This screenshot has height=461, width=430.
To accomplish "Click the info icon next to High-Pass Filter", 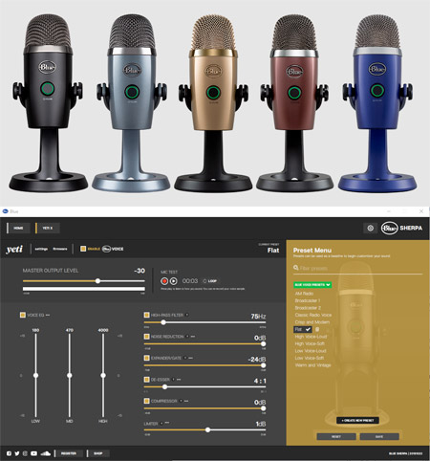I will pos(187,315).
